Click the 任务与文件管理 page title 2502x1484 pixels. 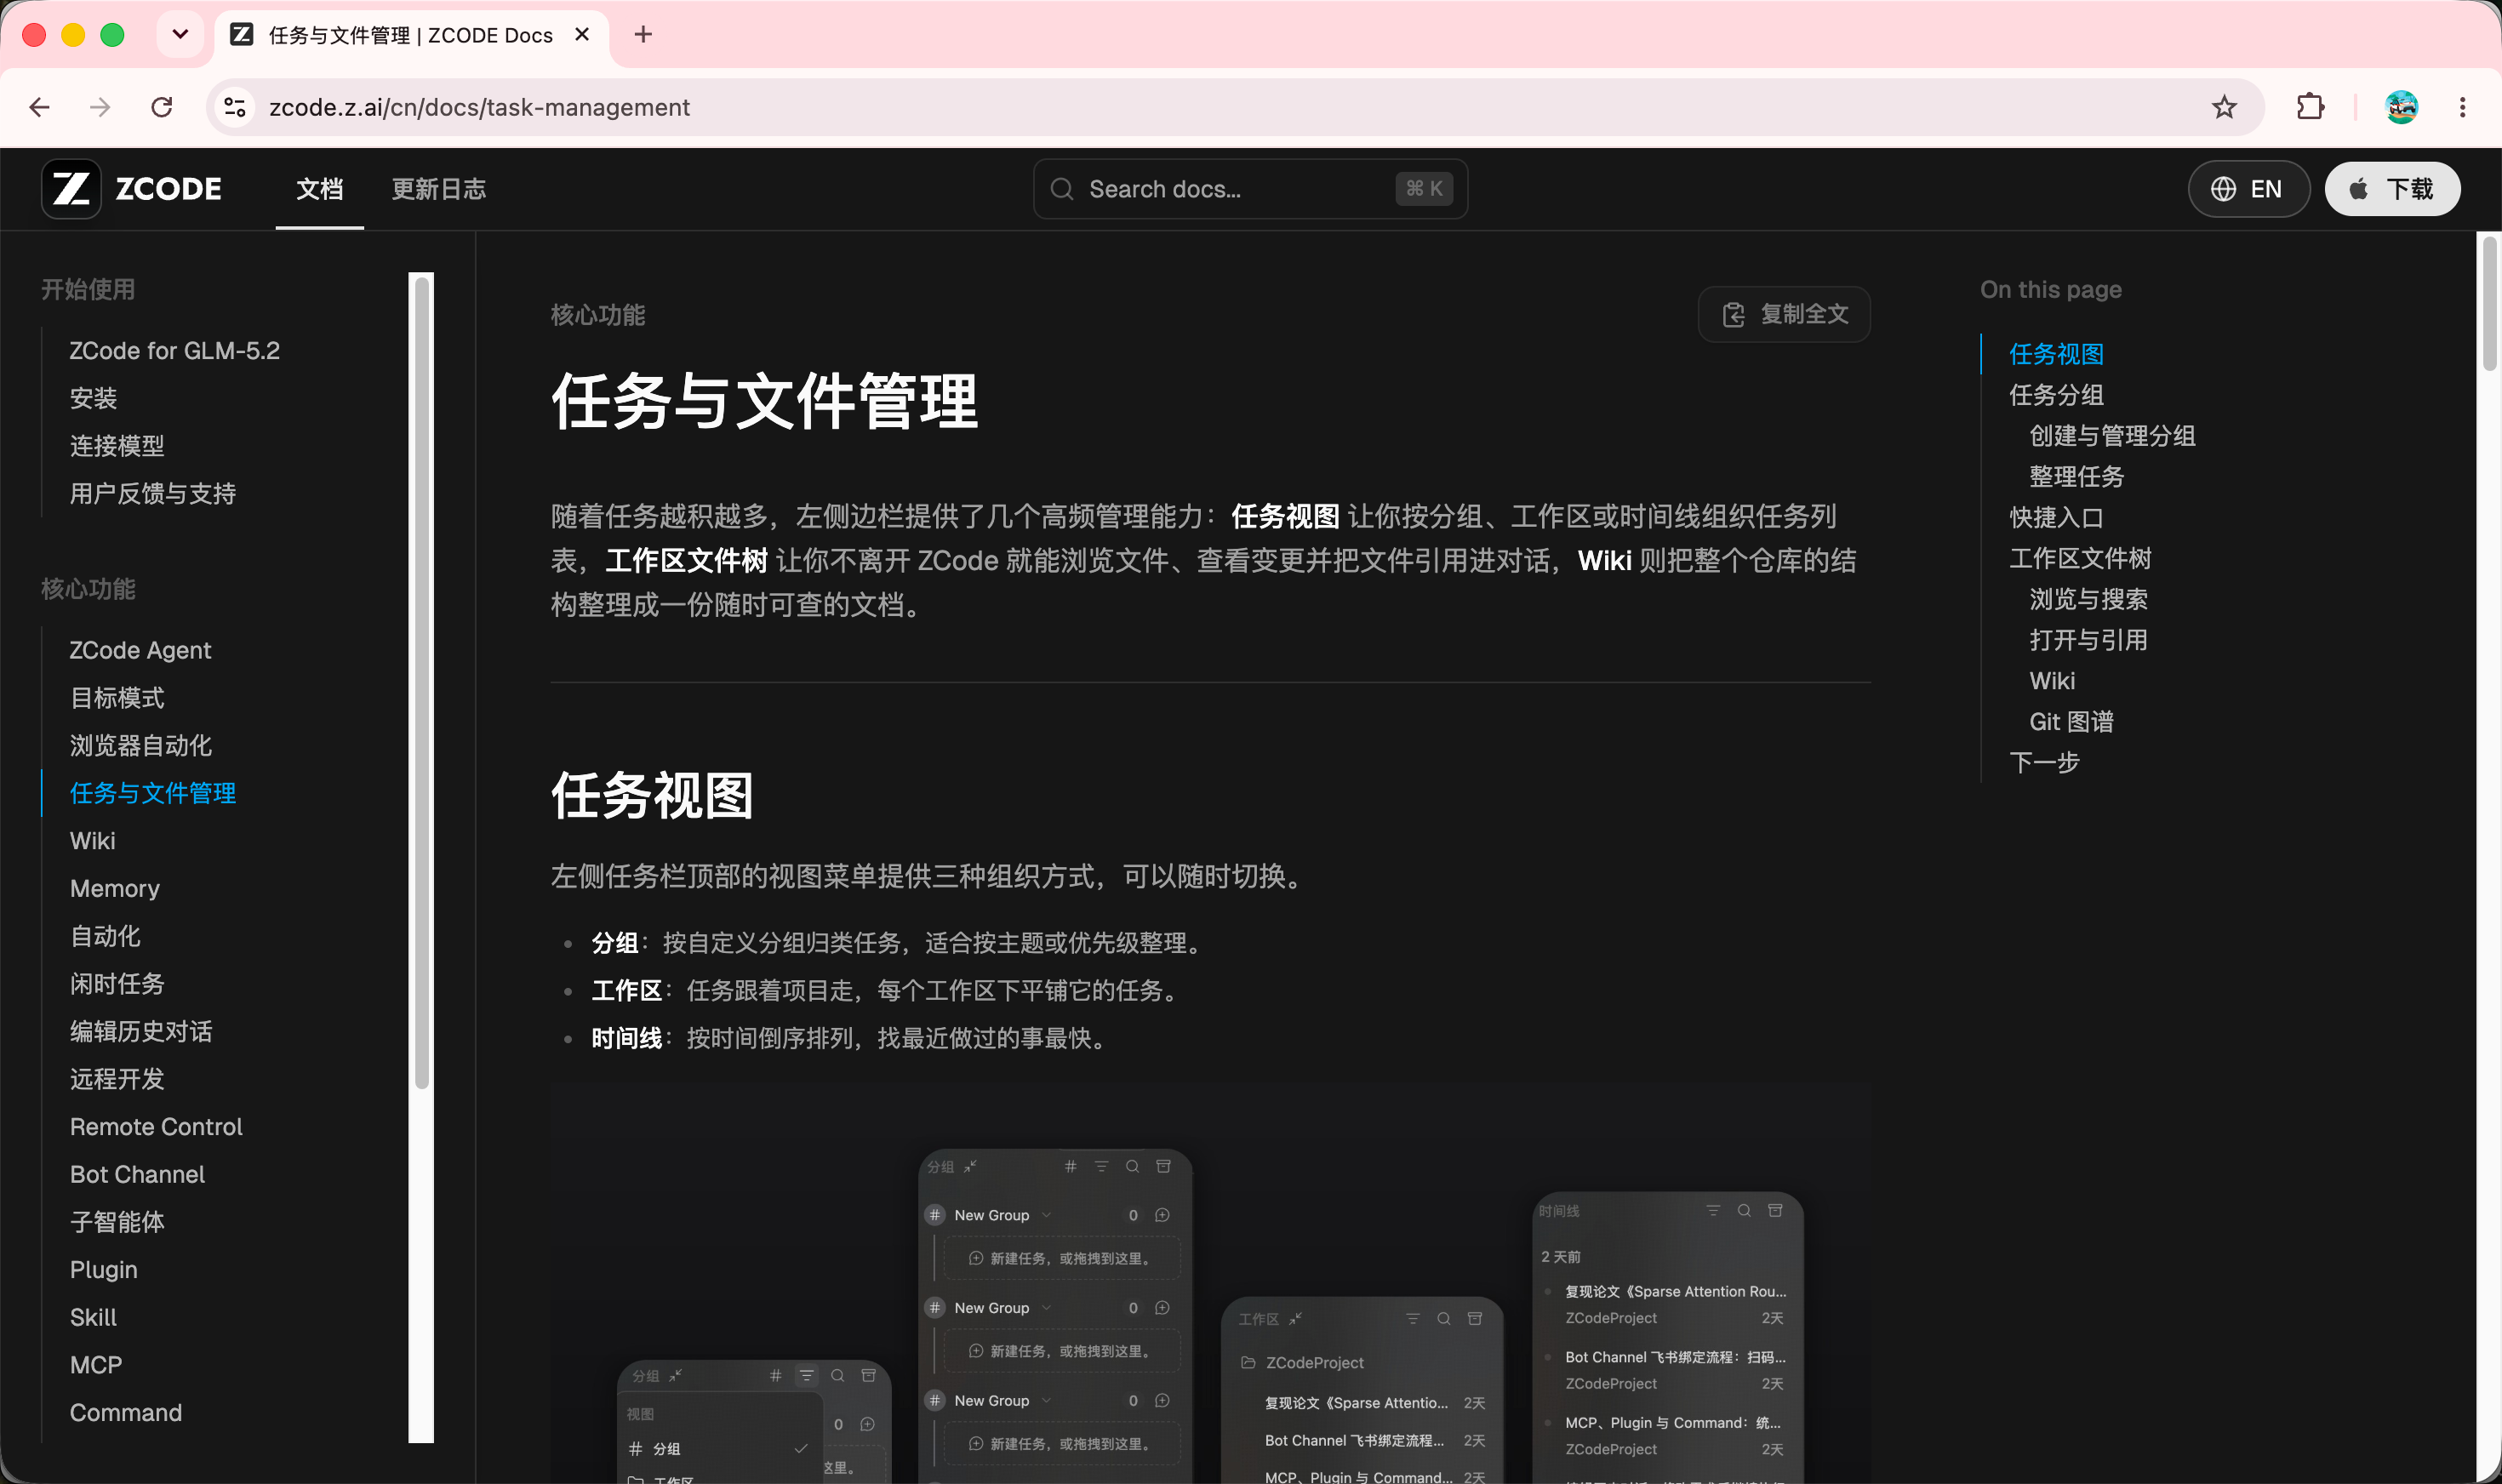point(765,402)
